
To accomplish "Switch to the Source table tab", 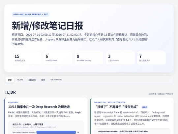I will point(56,80).
